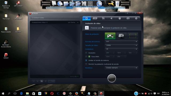This screenshot has width=171, height=96.
Task: Switch to the LIVE streaming tab
Action: pyautogui.click(x=95, y=18)
